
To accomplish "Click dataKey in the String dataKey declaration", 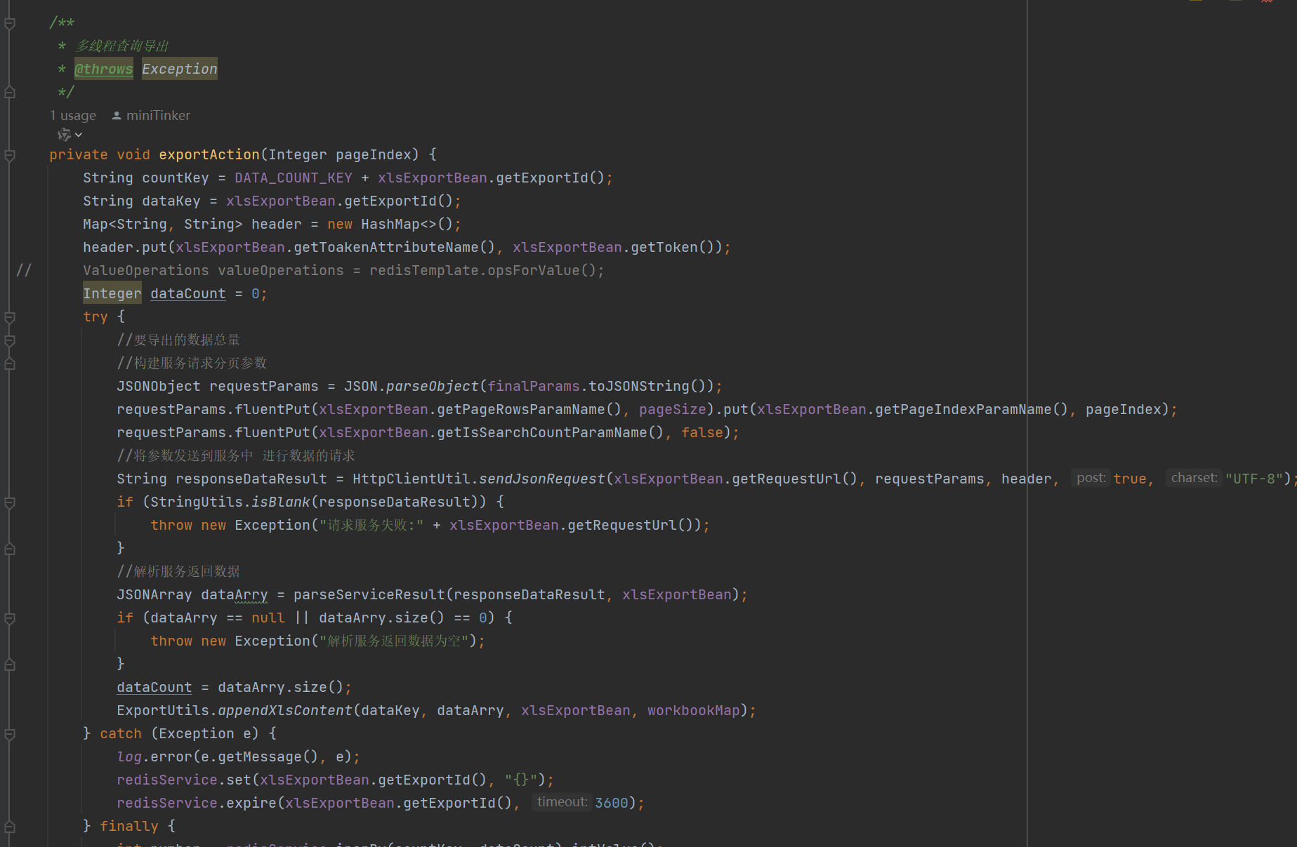I will tap(171, 201).
